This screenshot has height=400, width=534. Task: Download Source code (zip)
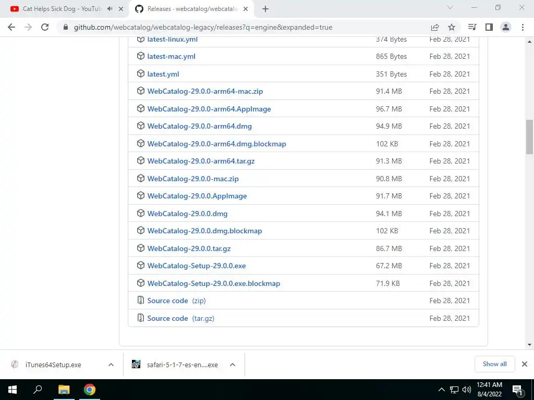pyautogui.click(x=176, y=301)
